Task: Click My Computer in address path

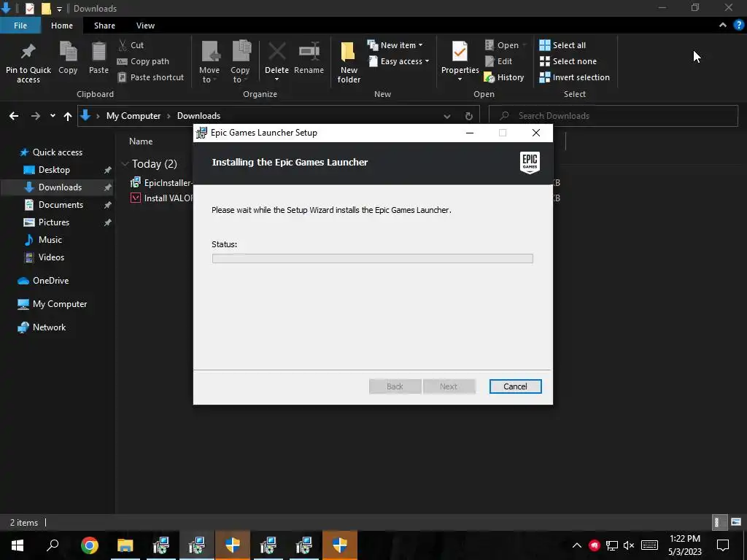Action: pyautogui.click(x=133, y=116)
